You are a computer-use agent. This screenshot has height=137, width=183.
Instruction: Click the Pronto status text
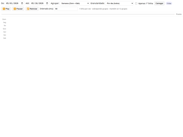pos(179,14)
